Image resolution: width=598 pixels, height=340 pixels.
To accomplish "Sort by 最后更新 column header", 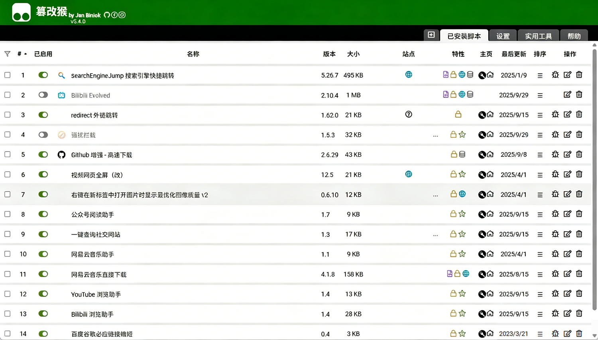I will [x=513, y=54].
